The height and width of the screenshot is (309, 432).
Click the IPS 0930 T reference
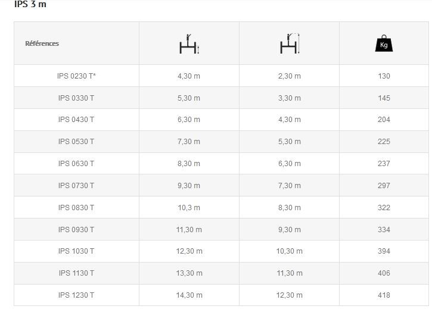tap(76, 230)
